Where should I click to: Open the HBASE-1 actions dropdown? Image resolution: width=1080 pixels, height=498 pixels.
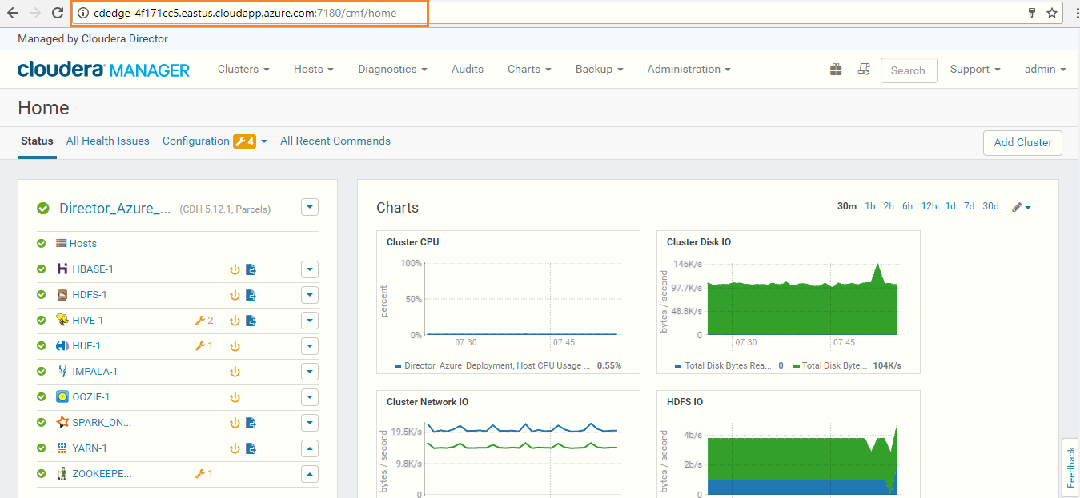[310, 269]
